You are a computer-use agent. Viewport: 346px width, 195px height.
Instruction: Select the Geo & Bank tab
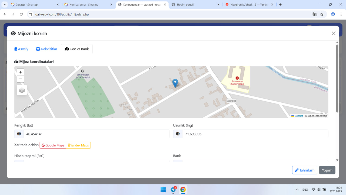[x=77, y=49]
